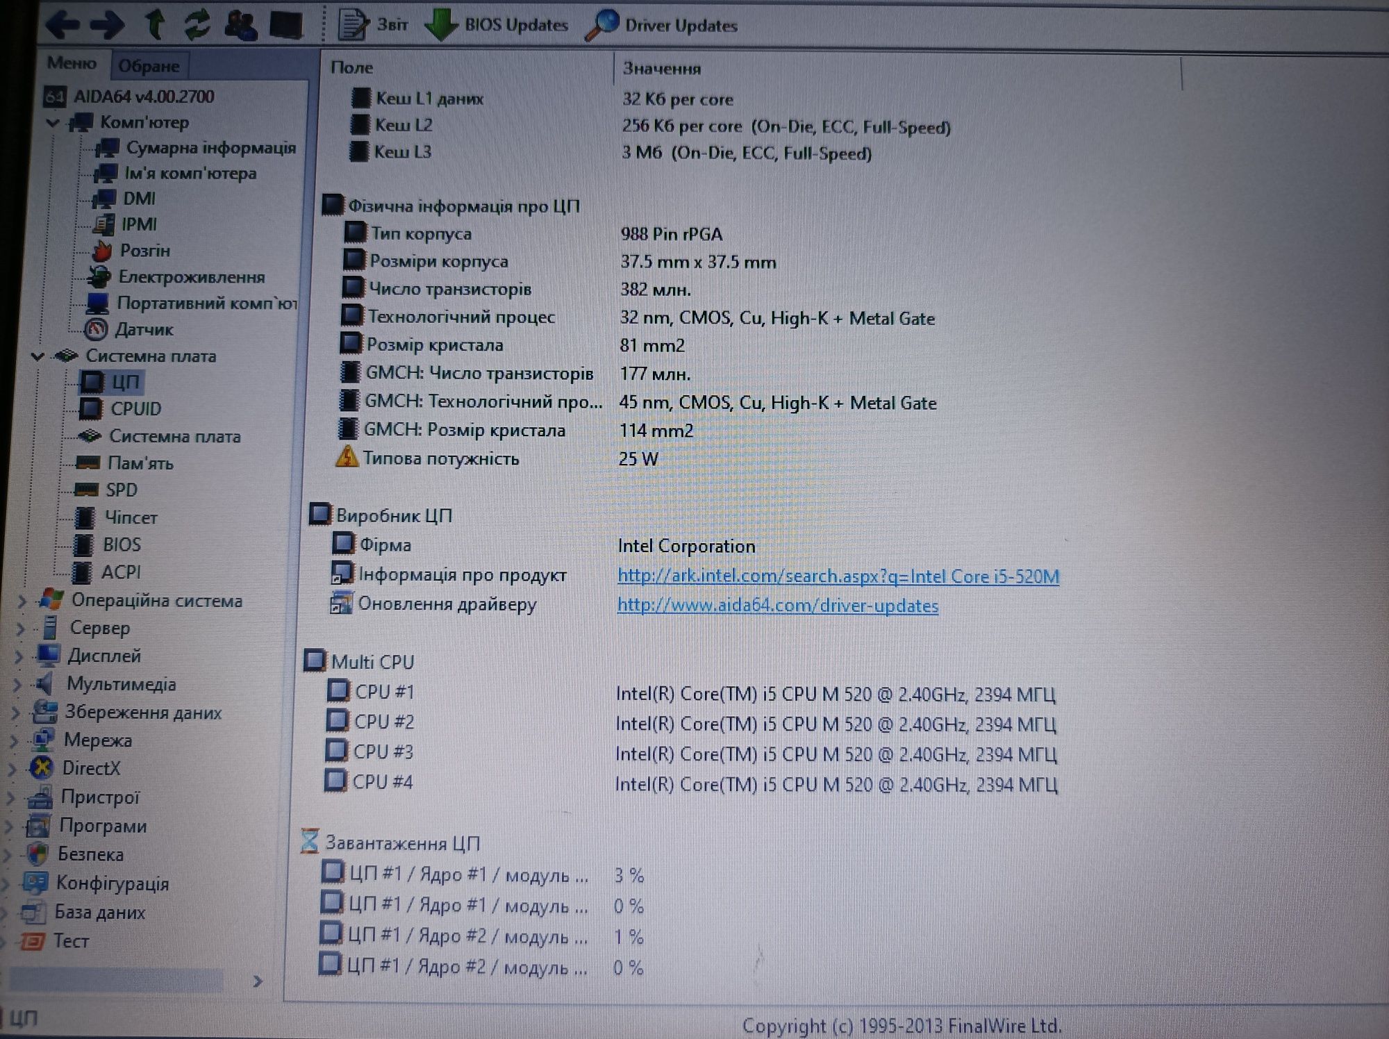The height and width of the screenshot is (1039, 1389).
Task: Click the Операційна система Windows icon
Action: (x=51, y=599)
